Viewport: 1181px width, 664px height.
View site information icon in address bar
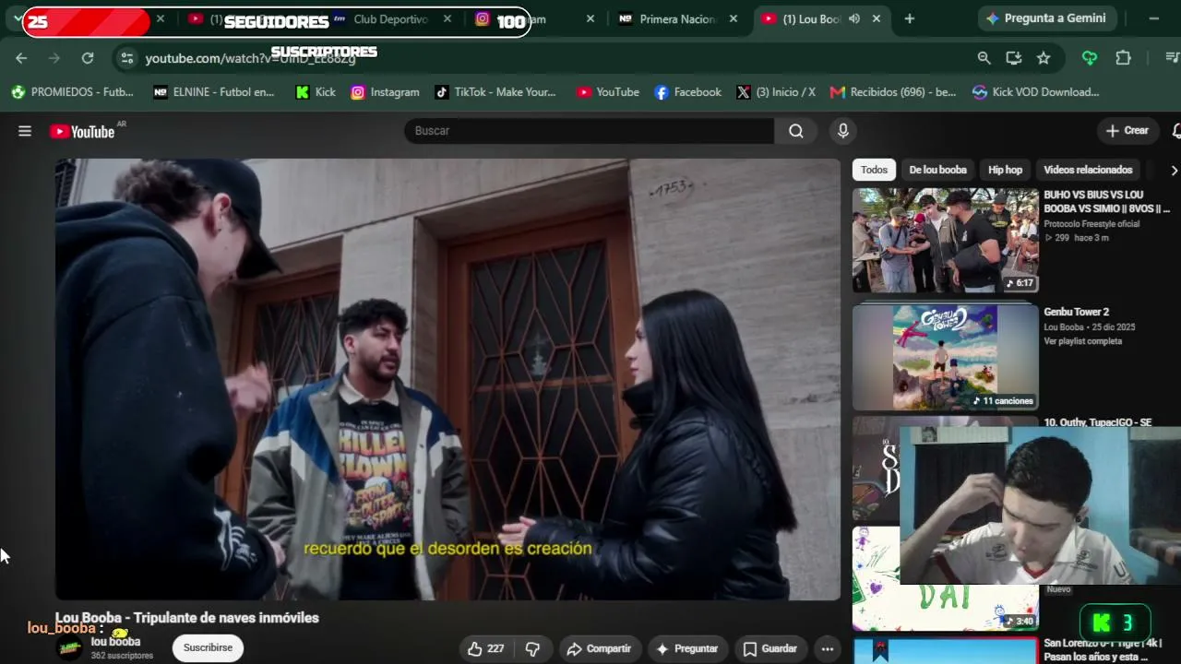point(127,58)
